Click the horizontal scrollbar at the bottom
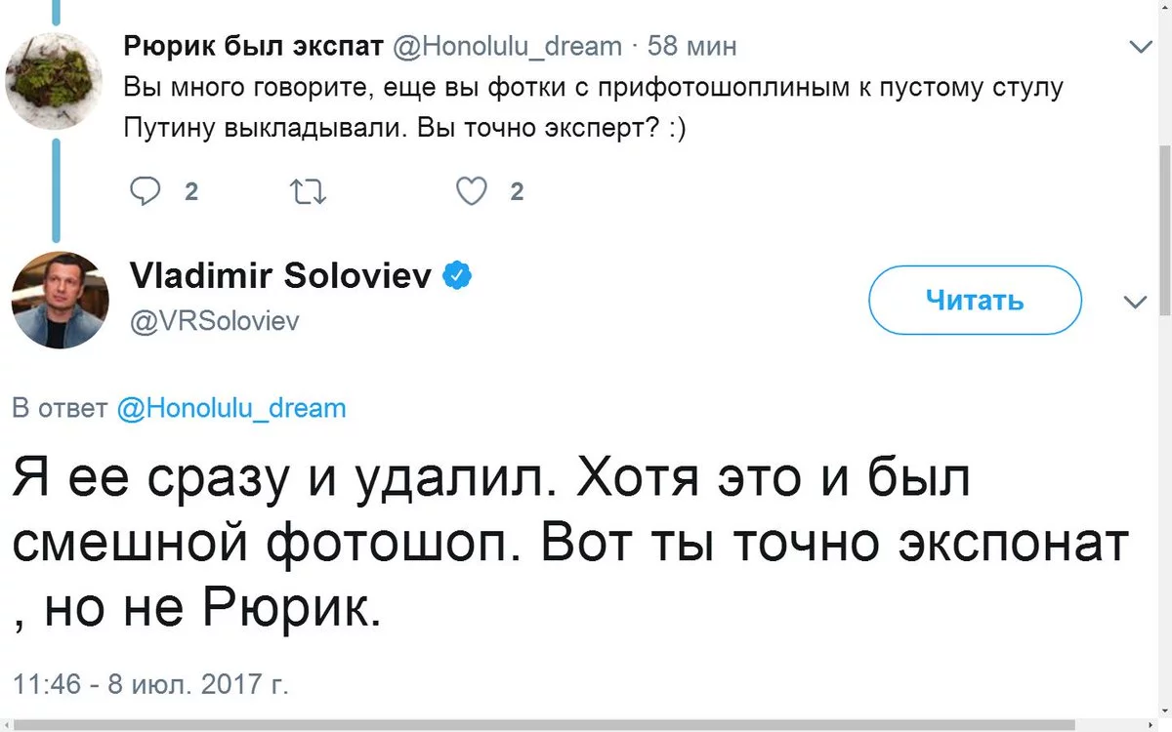The image size is (1172, 732). click(576, 725)
